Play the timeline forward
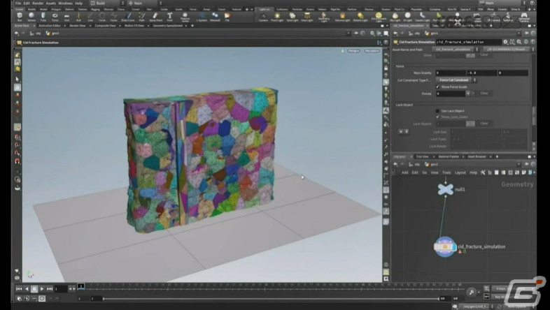This screenshot has height=310, width=550. tap(42, 288)
